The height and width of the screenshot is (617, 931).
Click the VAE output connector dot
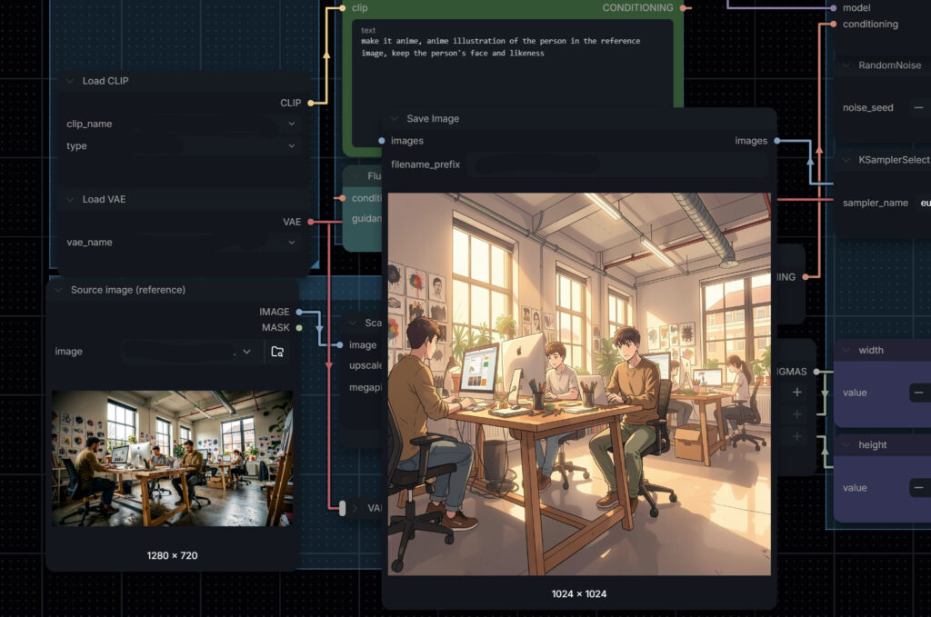311,222
